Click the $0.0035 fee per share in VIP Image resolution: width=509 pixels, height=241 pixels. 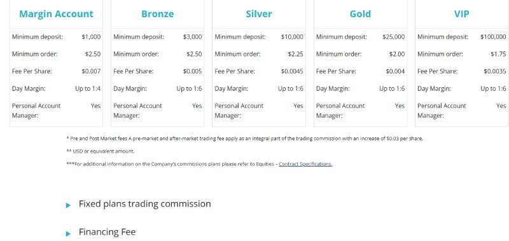point(495,71)
